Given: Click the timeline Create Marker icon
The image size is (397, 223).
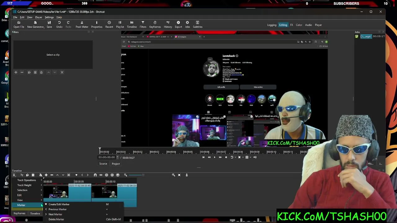Looking at the screenshot, I should pos(76,175).
